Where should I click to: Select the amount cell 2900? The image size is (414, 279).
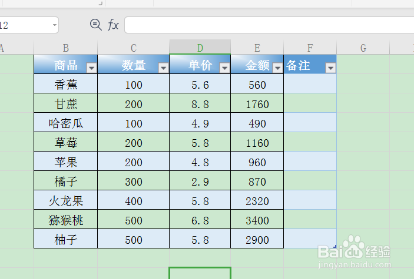tap(257, 238)
